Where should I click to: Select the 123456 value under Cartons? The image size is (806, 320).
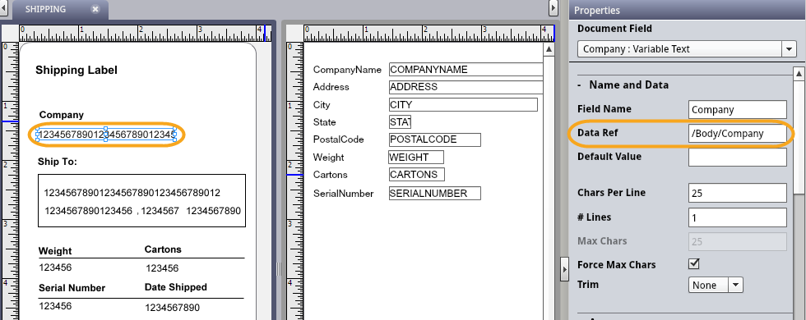[162, 268]
